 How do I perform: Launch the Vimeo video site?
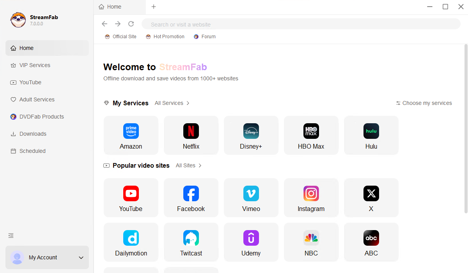[251, 198]
